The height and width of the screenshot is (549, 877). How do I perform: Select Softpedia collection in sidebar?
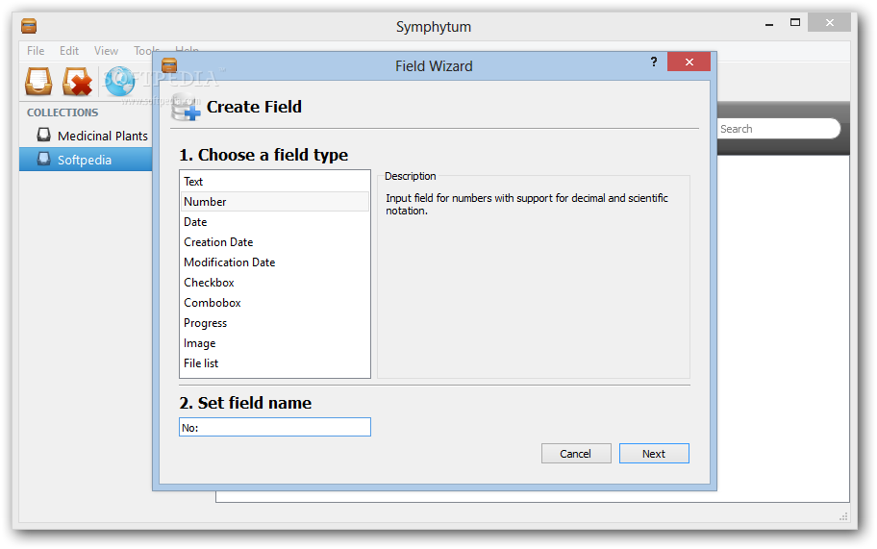(87, 160)
